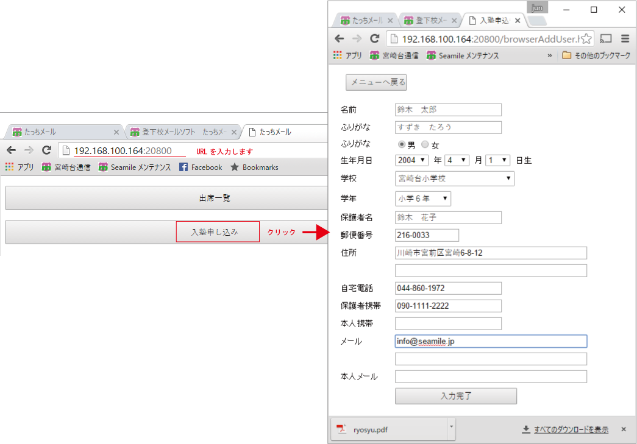
Task: Open the 学年 grade dropdown
Action: pos(423,199)
